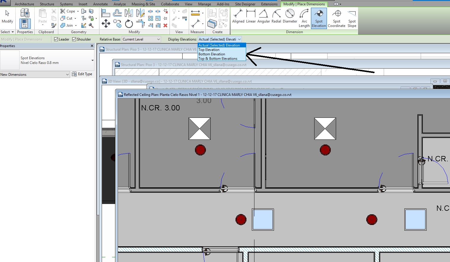Toggle the Properties palette button

[x=25, y=23]
